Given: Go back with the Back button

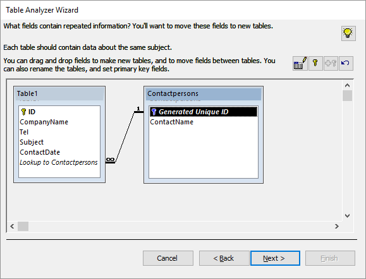Looking at the screenshot, I should click(224, 258).
